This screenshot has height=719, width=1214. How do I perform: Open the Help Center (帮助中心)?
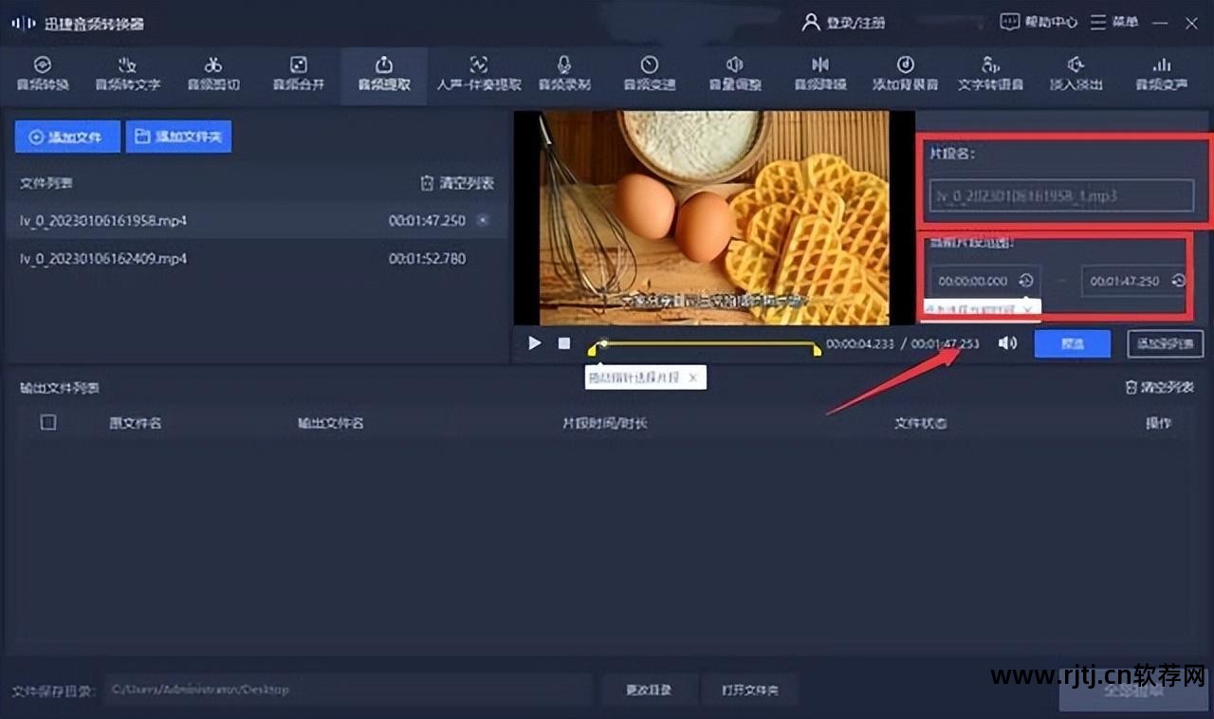(x=1039, y=21)
